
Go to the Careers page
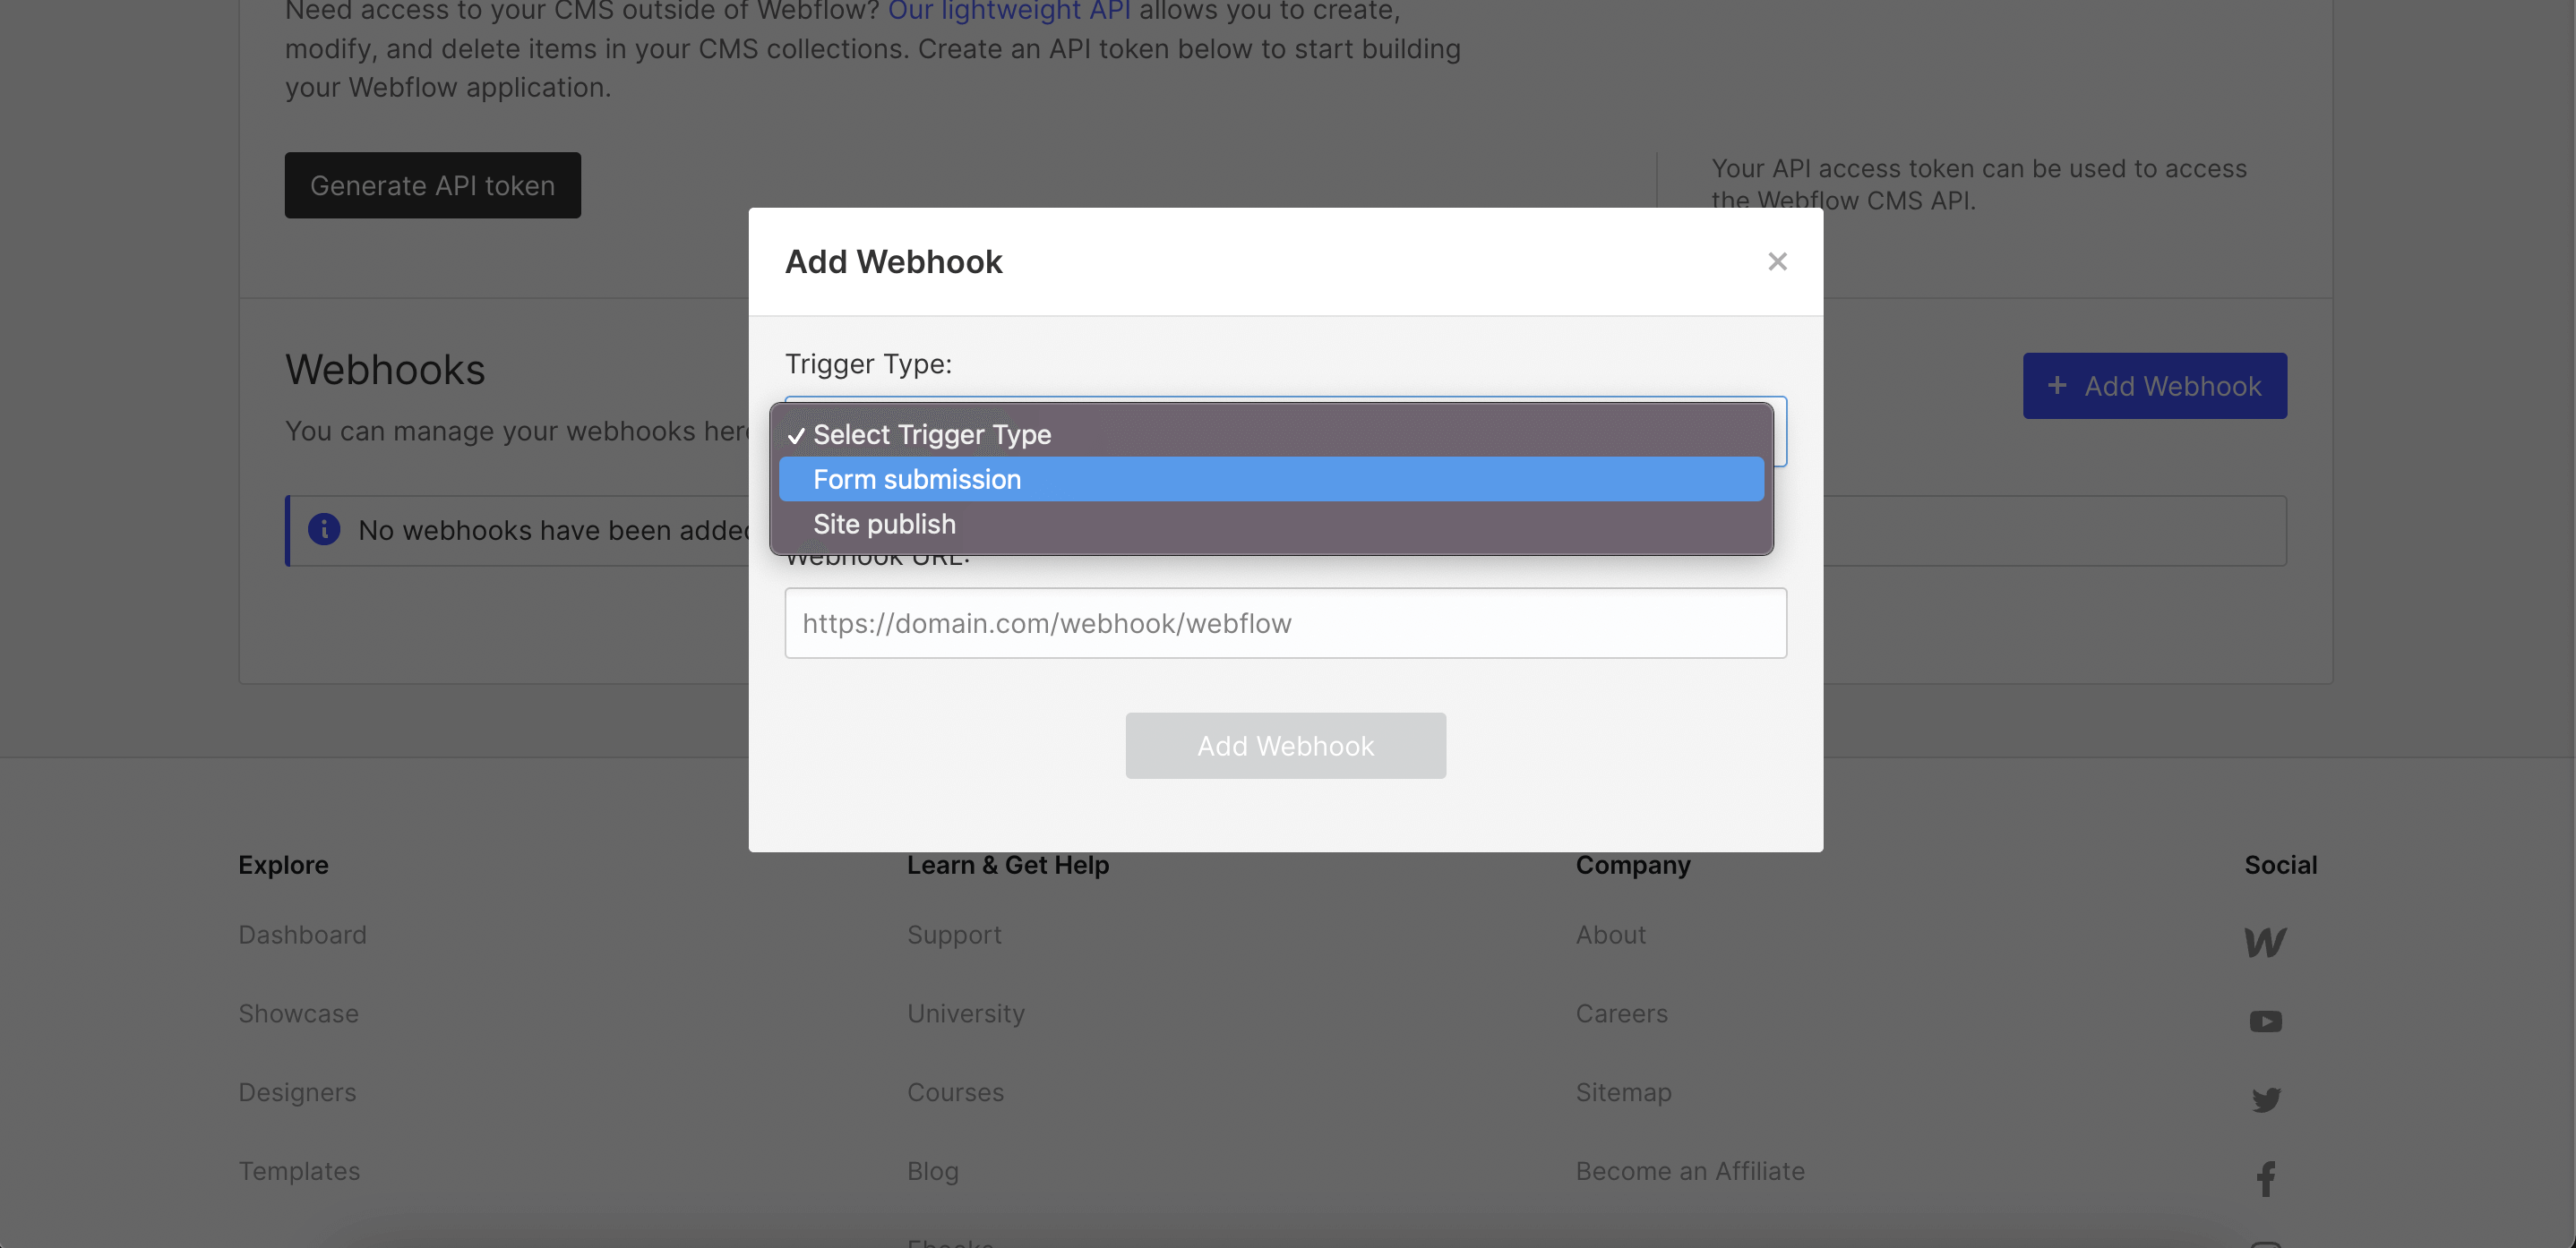1621,1013
